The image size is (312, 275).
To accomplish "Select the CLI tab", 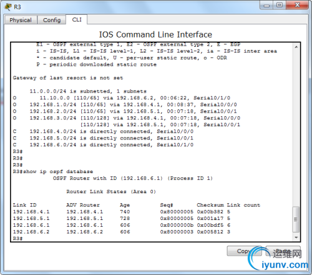I will [77, 19].
